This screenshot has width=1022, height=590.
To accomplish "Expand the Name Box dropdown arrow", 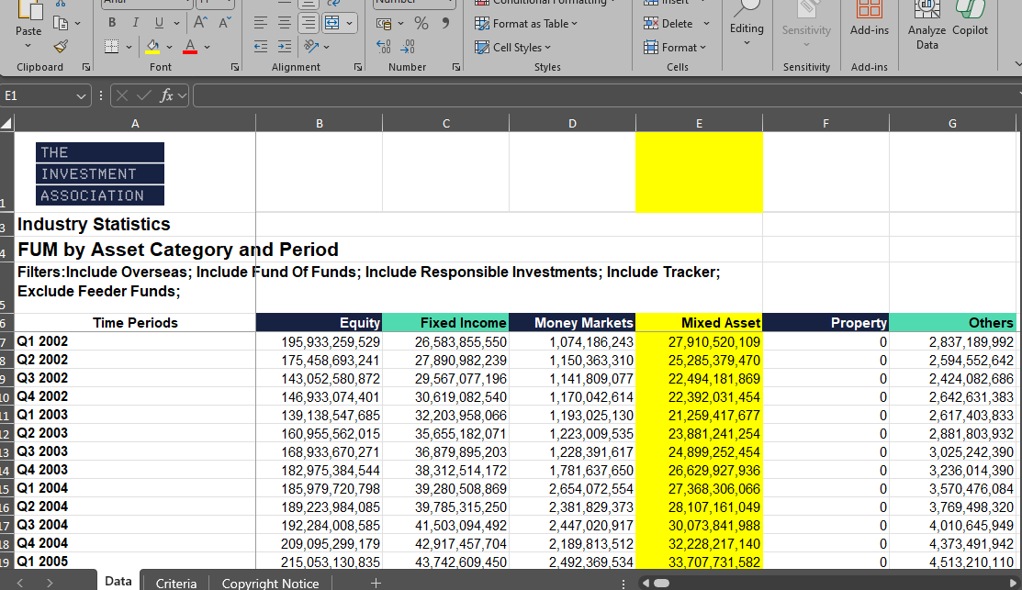I will point(81,95).
